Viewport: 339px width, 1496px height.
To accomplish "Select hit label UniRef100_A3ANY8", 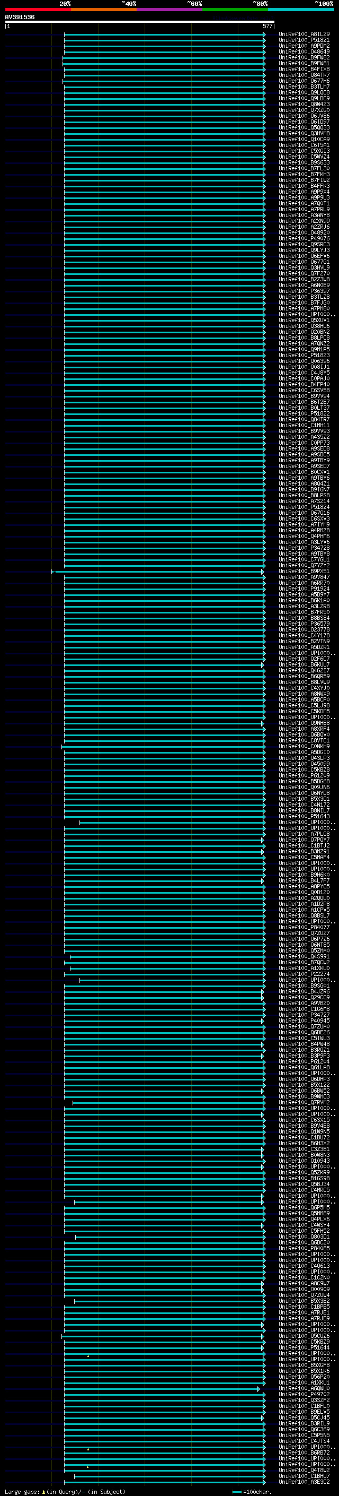I will [304, 215].
